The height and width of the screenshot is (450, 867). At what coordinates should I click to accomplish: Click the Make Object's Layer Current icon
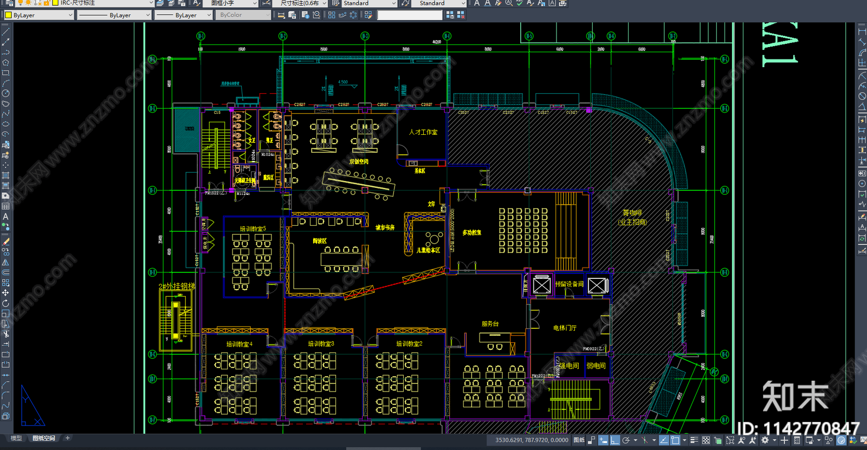pos(160,3)
